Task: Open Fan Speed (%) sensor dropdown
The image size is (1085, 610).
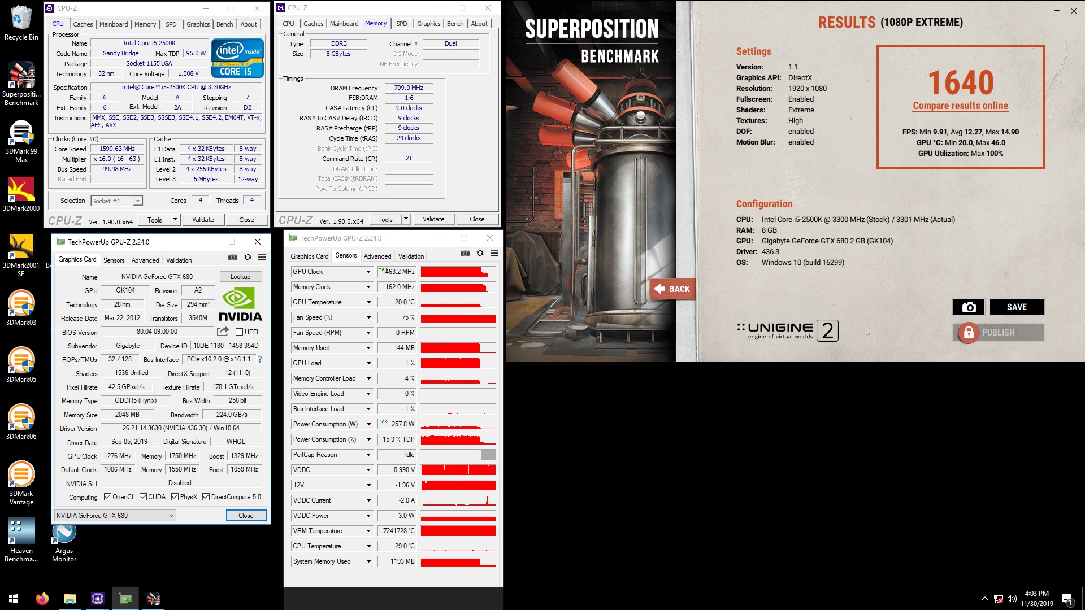Action: point(368,317)
